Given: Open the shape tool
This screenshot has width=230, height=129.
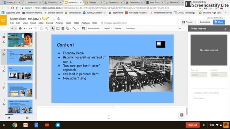Looking at the screenshot, I should click(x=68, y=28).
